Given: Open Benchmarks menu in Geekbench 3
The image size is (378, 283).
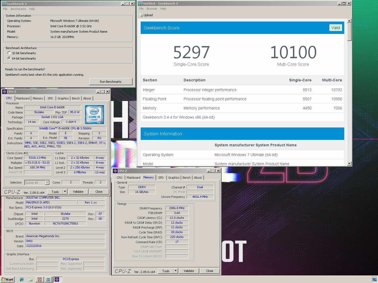Looking at the screenshot, I should [18, 9].
